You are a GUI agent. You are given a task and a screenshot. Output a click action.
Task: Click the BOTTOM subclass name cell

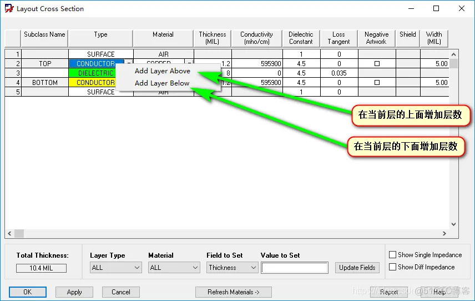(x=45, y=82)
